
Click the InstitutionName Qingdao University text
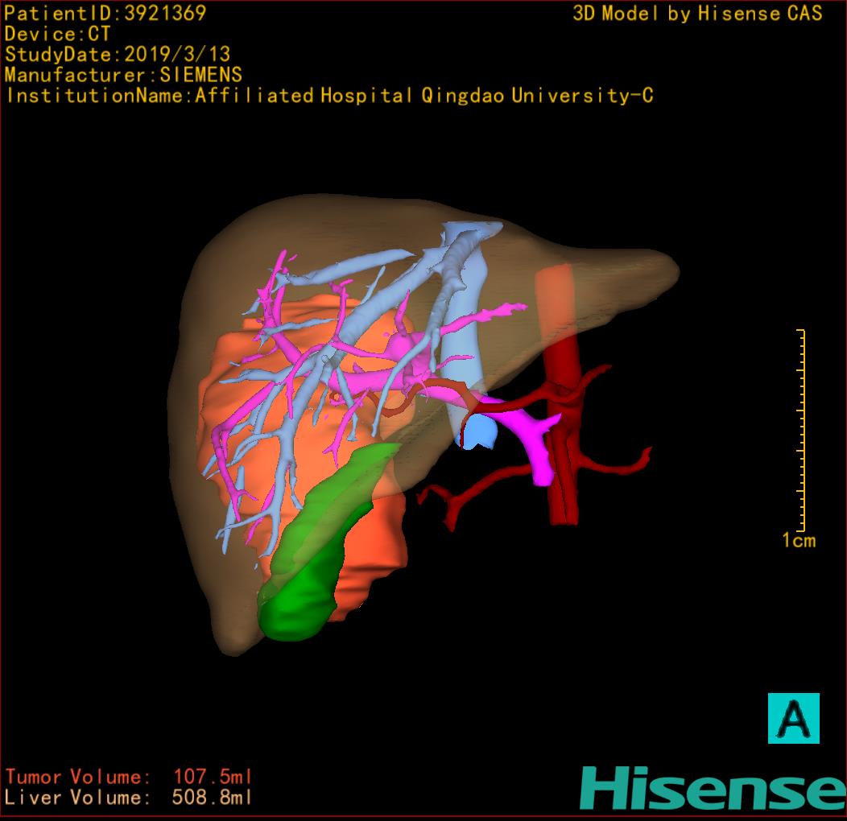pos(329,96)
